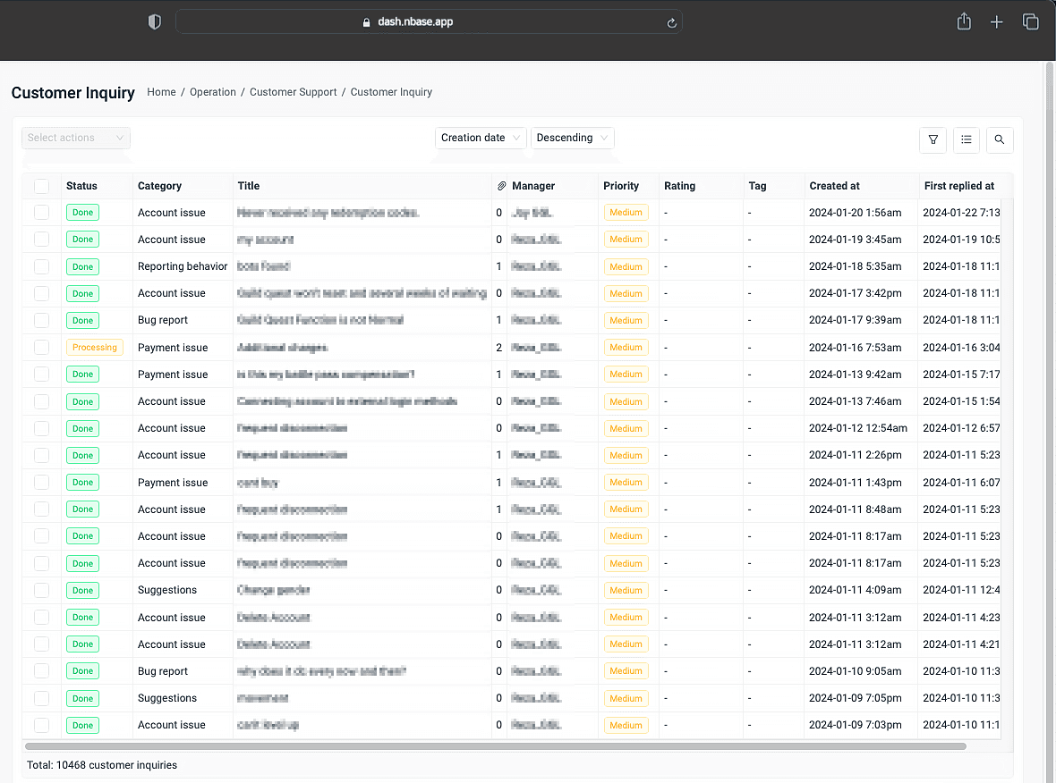Click the Created at column header
The image size is (1056, 783).
pyautogui.click(x=834, y=186)
